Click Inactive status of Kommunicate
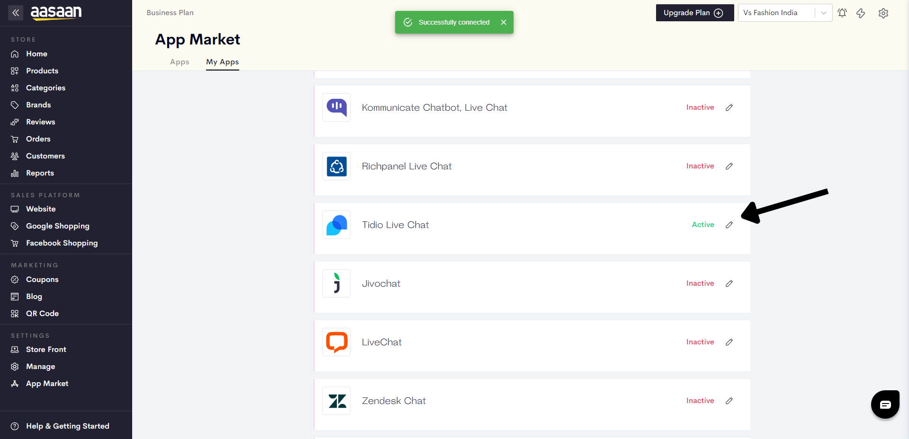This screenshot has width=909, height=439. 700,107
